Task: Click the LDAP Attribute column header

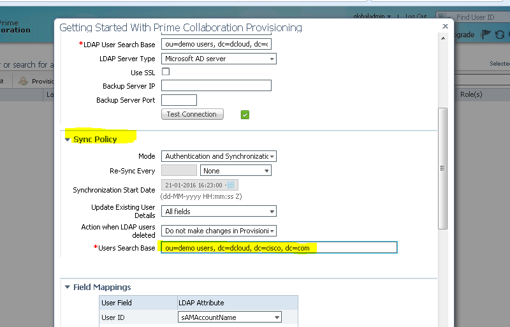Action: 238,303
